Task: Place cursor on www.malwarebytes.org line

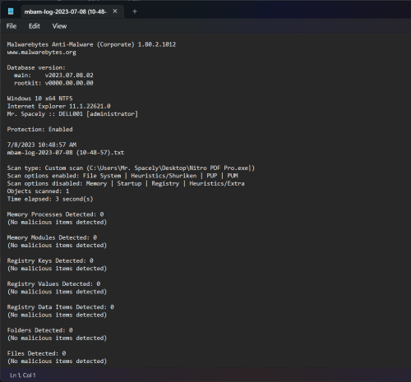Action: click(42, 53)
